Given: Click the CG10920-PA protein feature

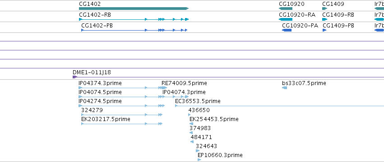Looking at the screenshot, I should (287, 30).
